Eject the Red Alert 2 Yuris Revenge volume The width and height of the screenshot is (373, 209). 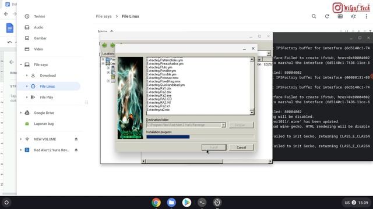tap(76, 150)
